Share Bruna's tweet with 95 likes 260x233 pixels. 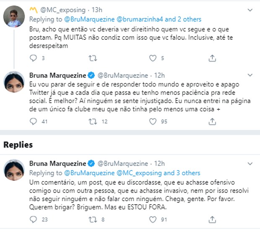212,122
